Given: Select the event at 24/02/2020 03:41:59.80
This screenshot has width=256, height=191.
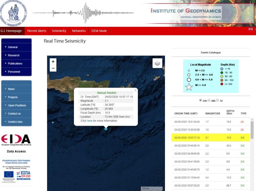Looking at the screenshot, I should coord(211,161).
